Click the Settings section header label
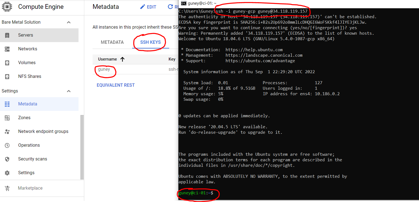Viewport: 419px width, 202px height. click(x=10, y=91)
